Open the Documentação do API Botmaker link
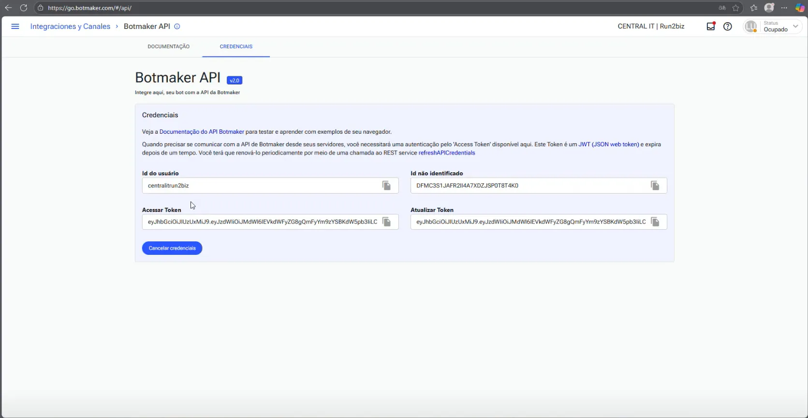Screen dimensions: 808x418 [202, 132]
